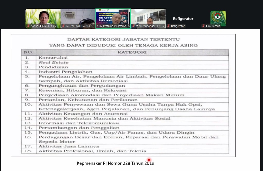Viewport: 263px width, 171px height.
Task: Click muted mic icon beside Yanuar LINK PEMDA
Action: [x=28, y=26]
